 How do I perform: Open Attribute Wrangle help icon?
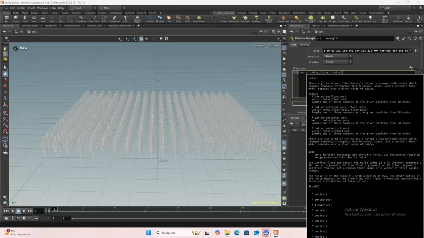click(x=421, y=38)
